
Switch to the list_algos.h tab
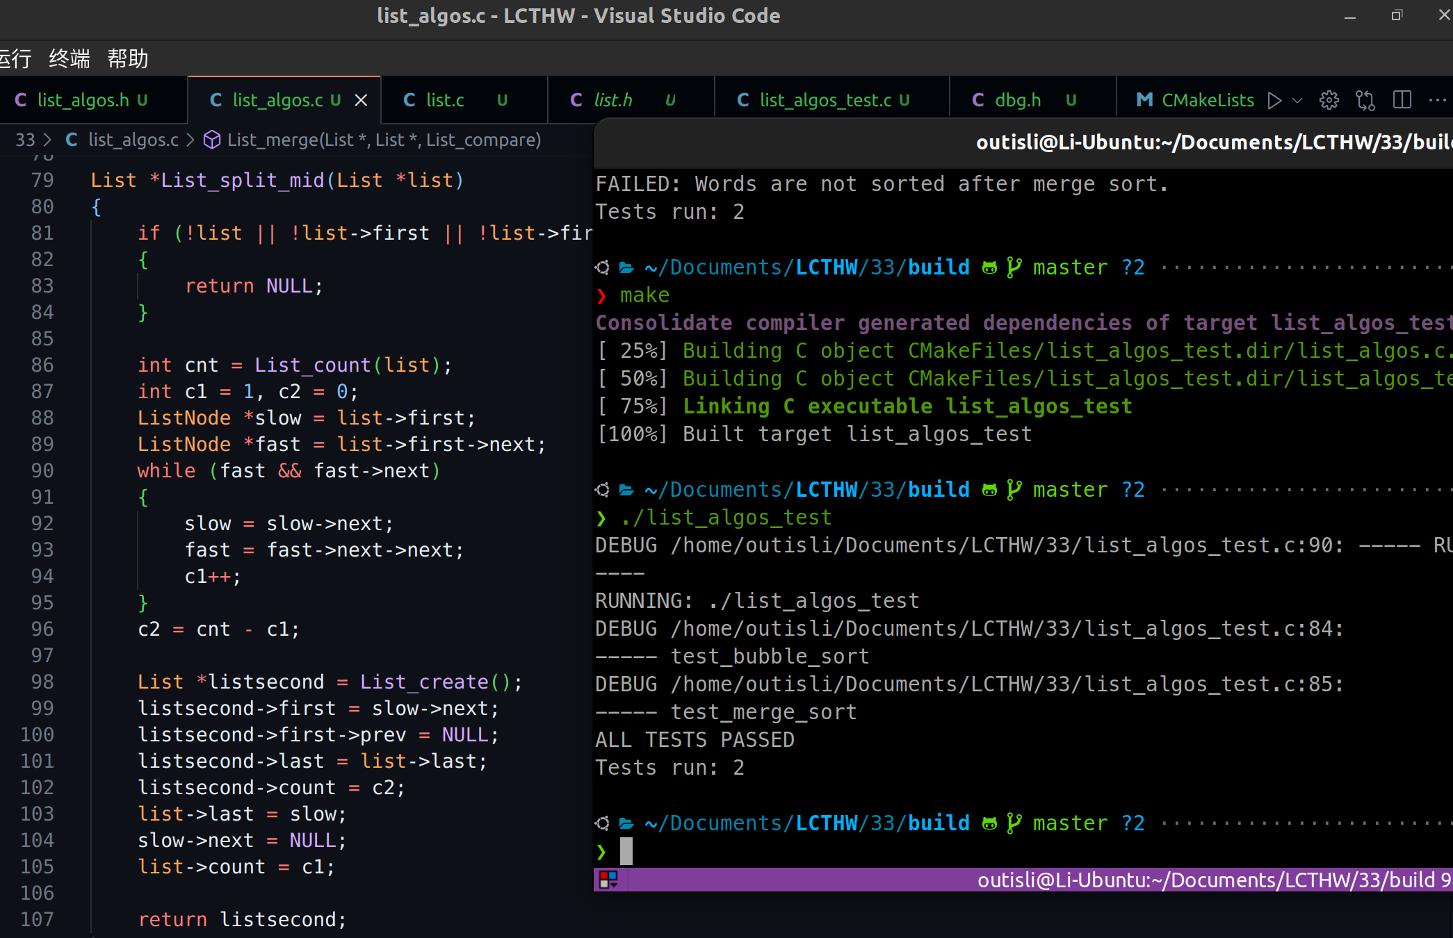click(83, 100)
